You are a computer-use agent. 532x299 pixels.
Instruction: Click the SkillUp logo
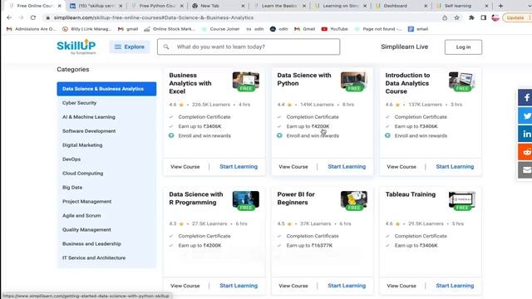pyautogui.click(x=76, y=47)
